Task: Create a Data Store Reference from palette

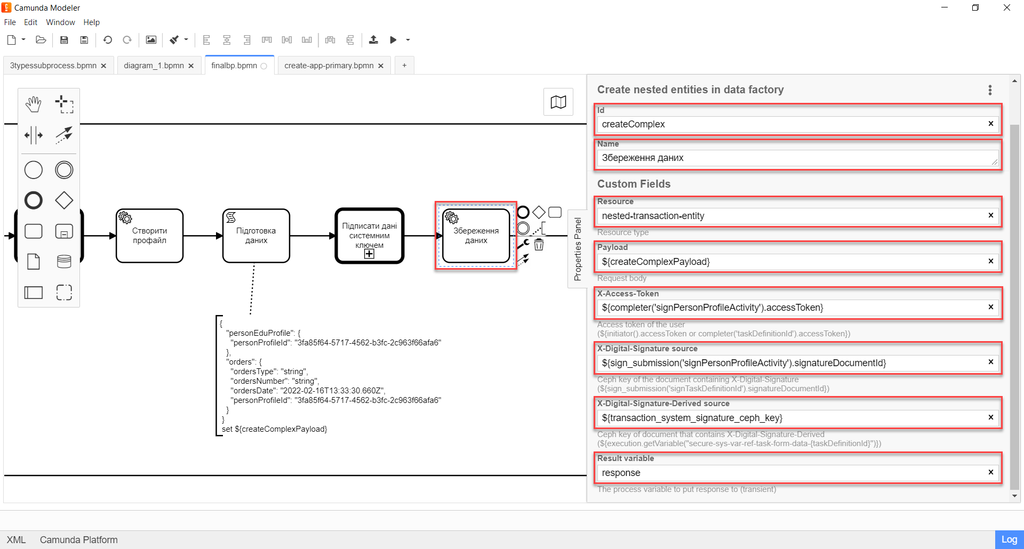Action: 64,262
